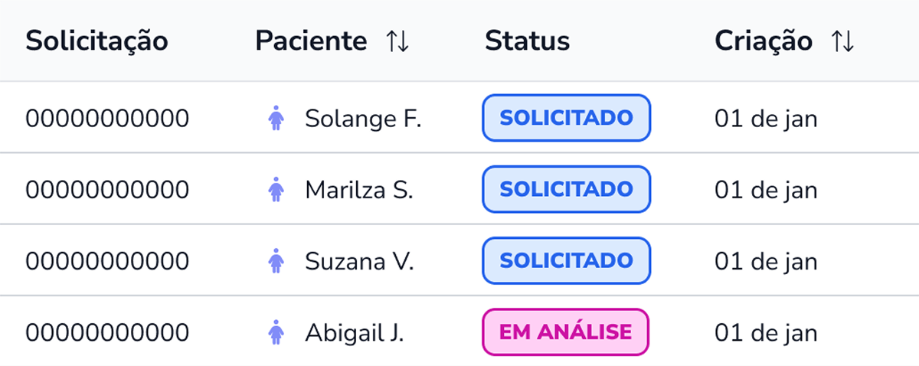This screenshot has height=366, width=919.
Task: Click the SOLICITADO badge for Solange F.
Action: pos(566,119)
